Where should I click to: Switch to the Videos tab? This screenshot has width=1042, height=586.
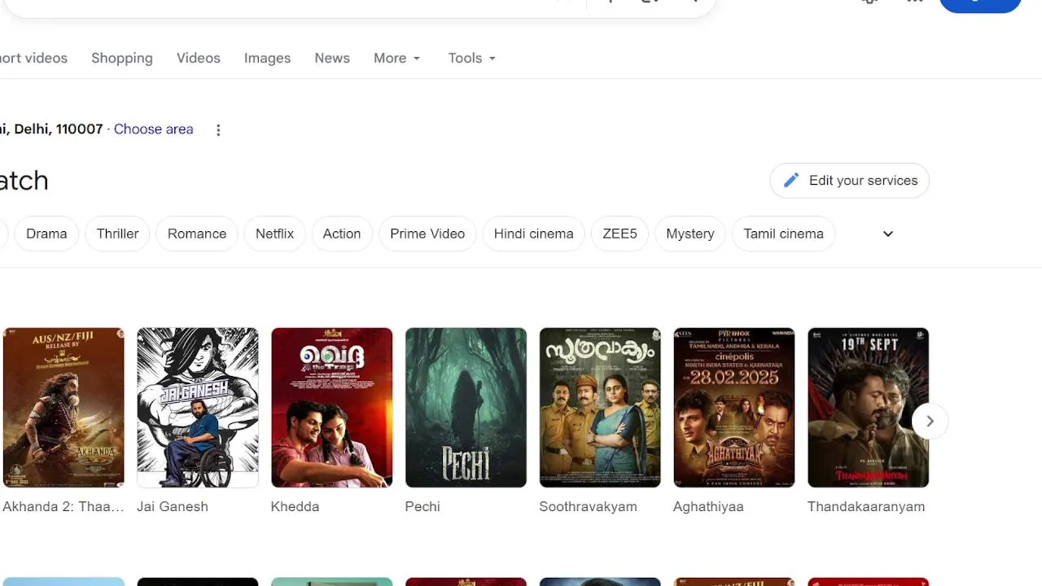[x=199, y=58]
